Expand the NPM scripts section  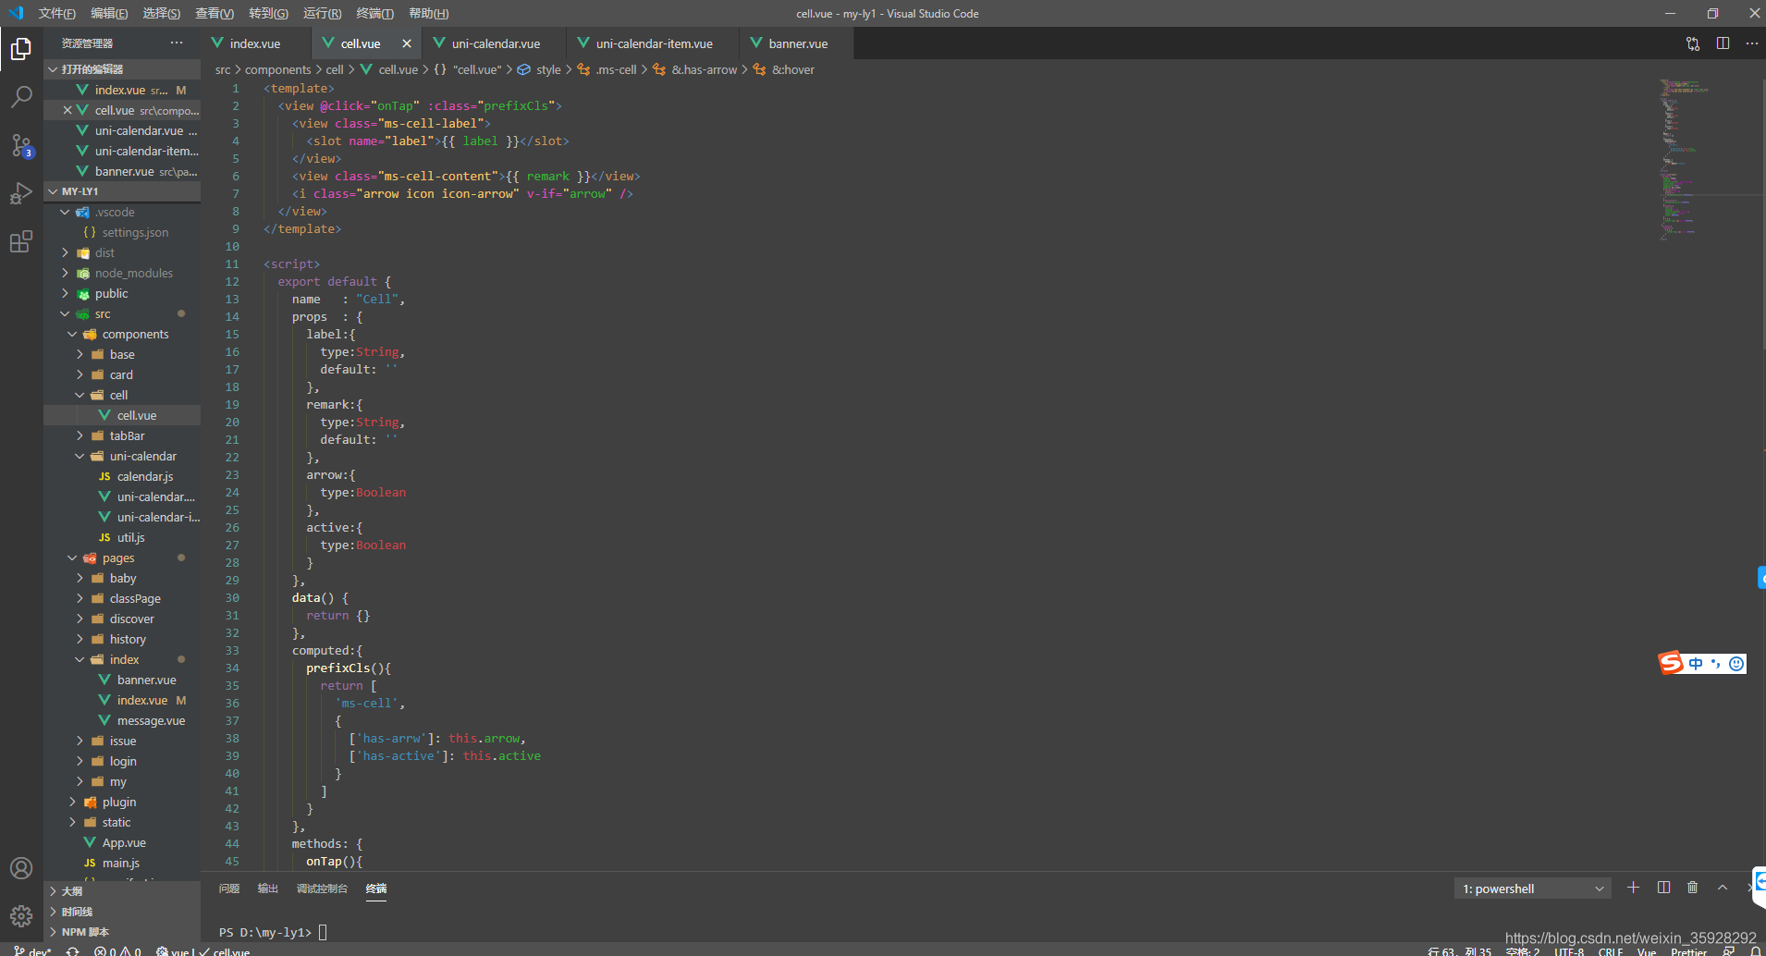tap(122, 932)
